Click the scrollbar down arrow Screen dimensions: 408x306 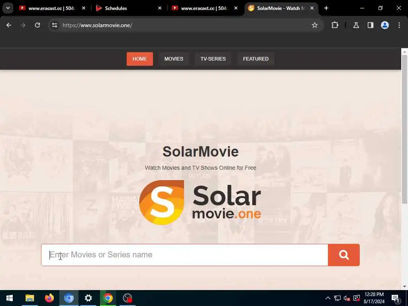(x=404, y=286)
